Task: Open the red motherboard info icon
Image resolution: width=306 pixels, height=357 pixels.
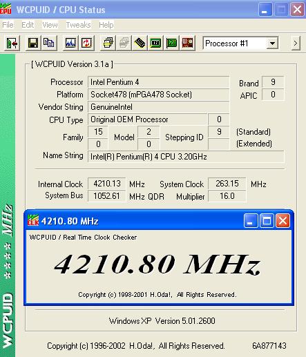Action: pyautogui.click(x=187, y=43)
